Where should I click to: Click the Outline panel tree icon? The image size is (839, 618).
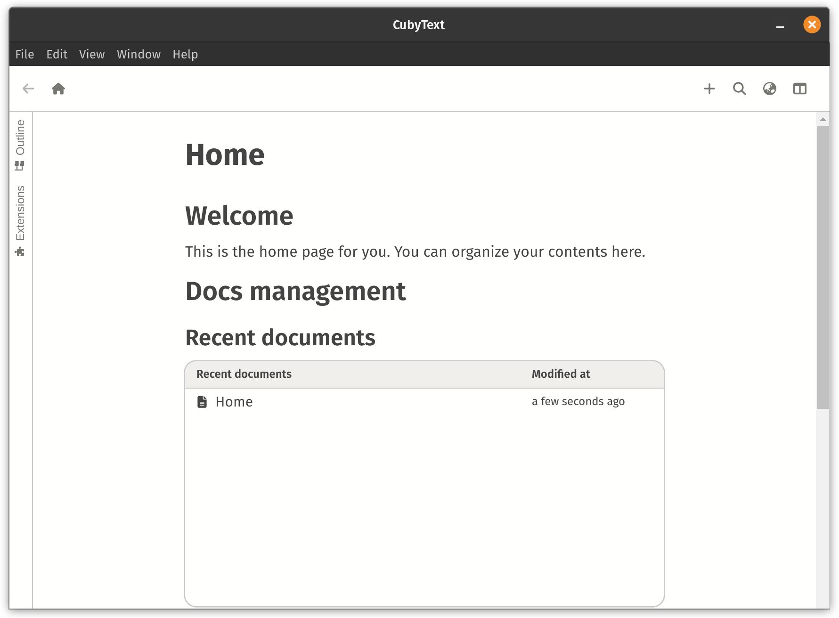coord(19,166)
